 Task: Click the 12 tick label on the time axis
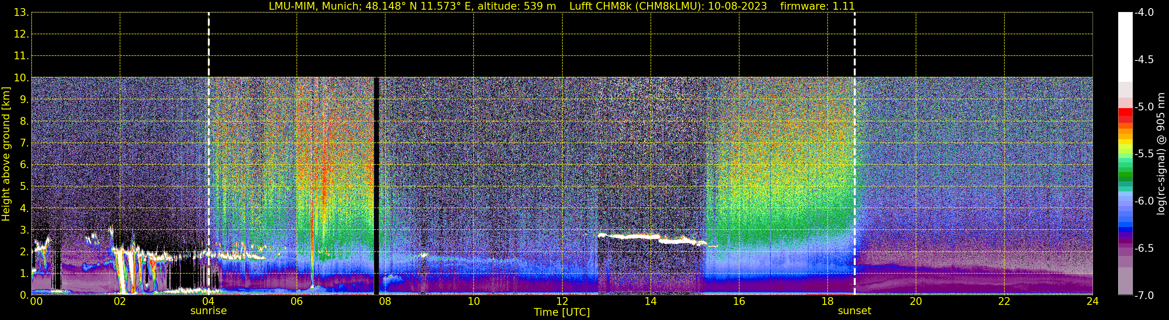pyautogui.click(x=562, y=301)
